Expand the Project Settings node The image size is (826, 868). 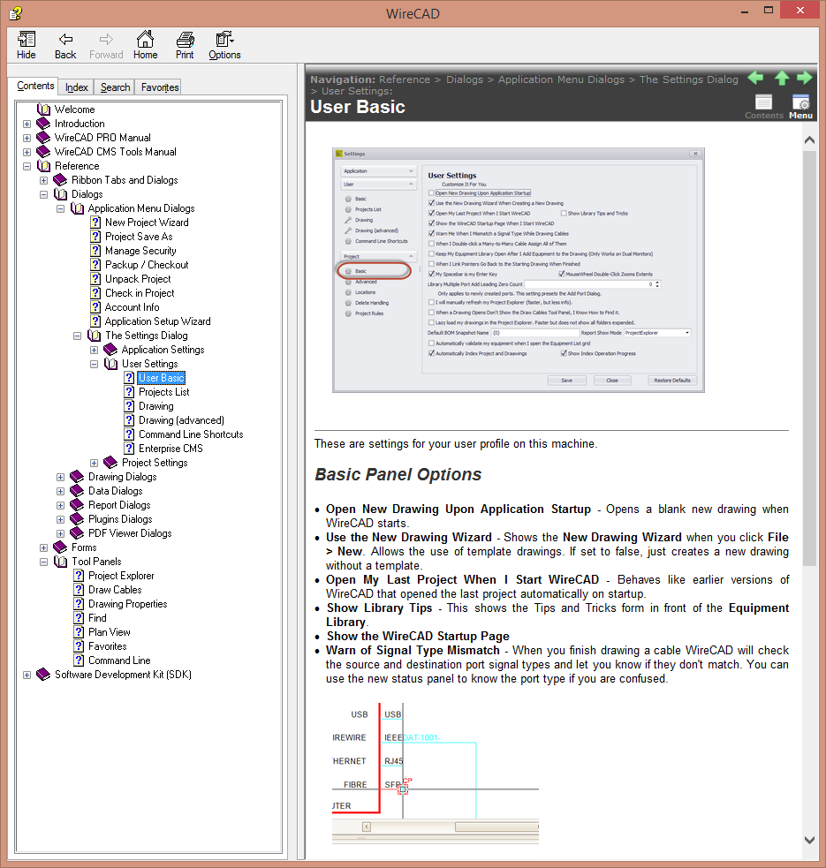(x=95, y=463)
